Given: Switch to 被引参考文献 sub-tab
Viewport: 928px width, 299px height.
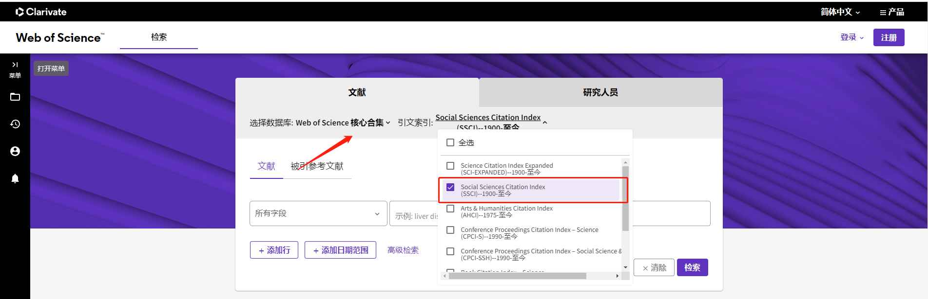Looking at the screenshot, I should (317, 166).
